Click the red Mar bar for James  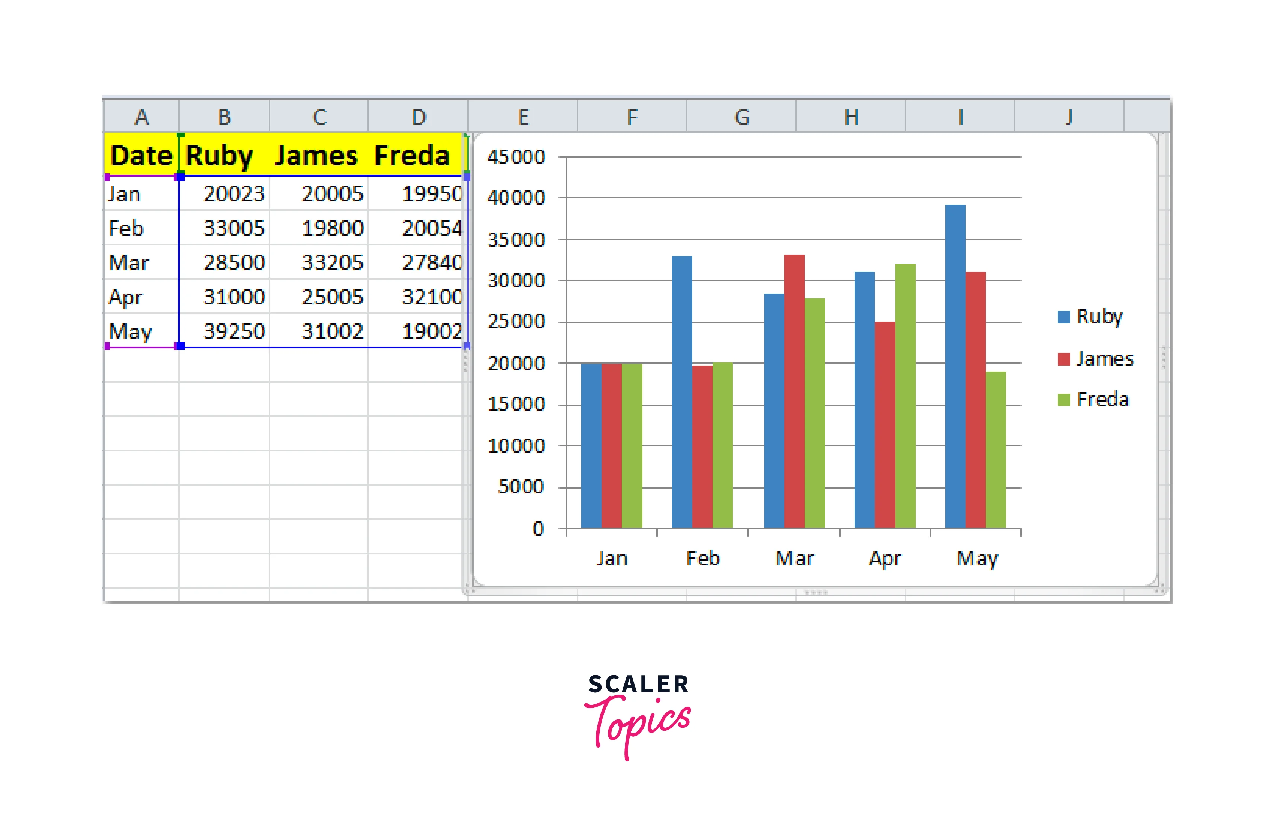794,391
